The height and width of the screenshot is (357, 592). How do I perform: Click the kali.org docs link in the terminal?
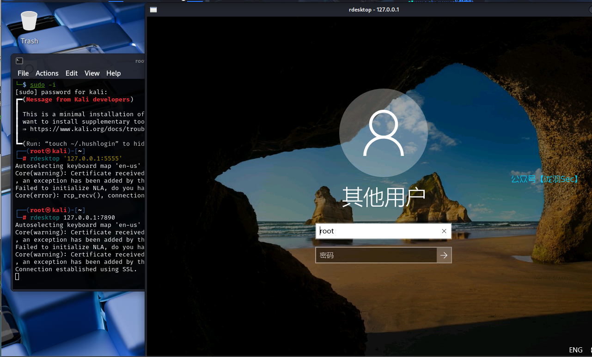(x=87, y=129)
